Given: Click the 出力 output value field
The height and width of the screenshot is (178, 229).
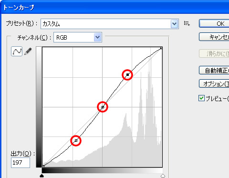Looking at the screenshot, I should pos(21,163).
